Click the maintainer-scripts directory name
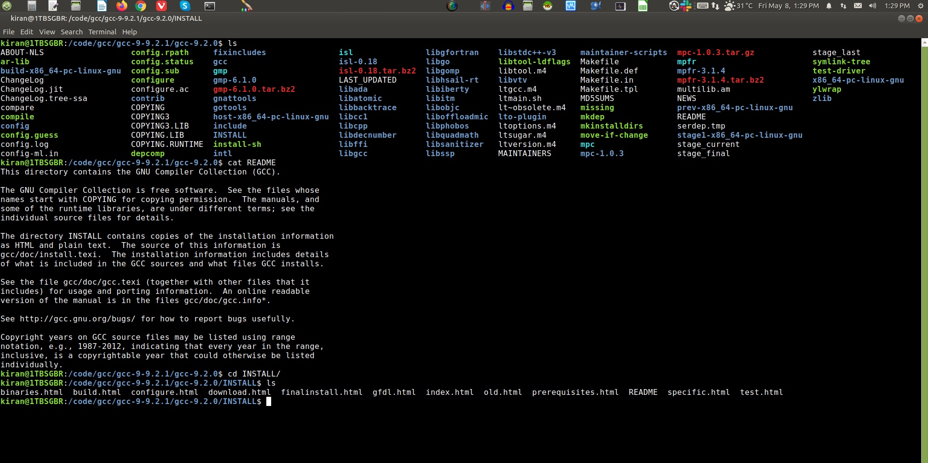Image resolution: width=928 pixels, height=463 pixels. pos(624,53)
